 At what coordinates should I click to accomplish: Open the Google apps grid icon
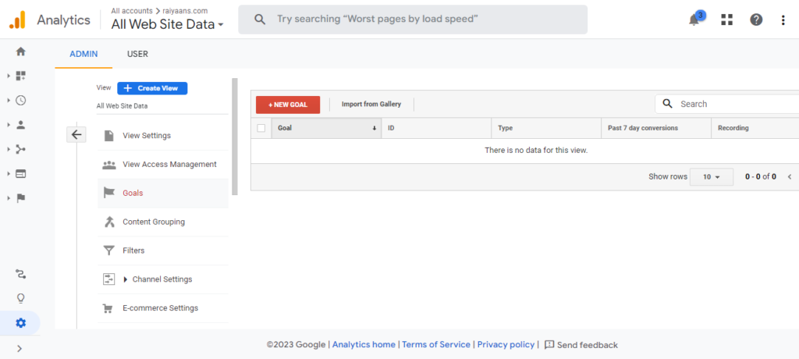(x=726, y=20)
